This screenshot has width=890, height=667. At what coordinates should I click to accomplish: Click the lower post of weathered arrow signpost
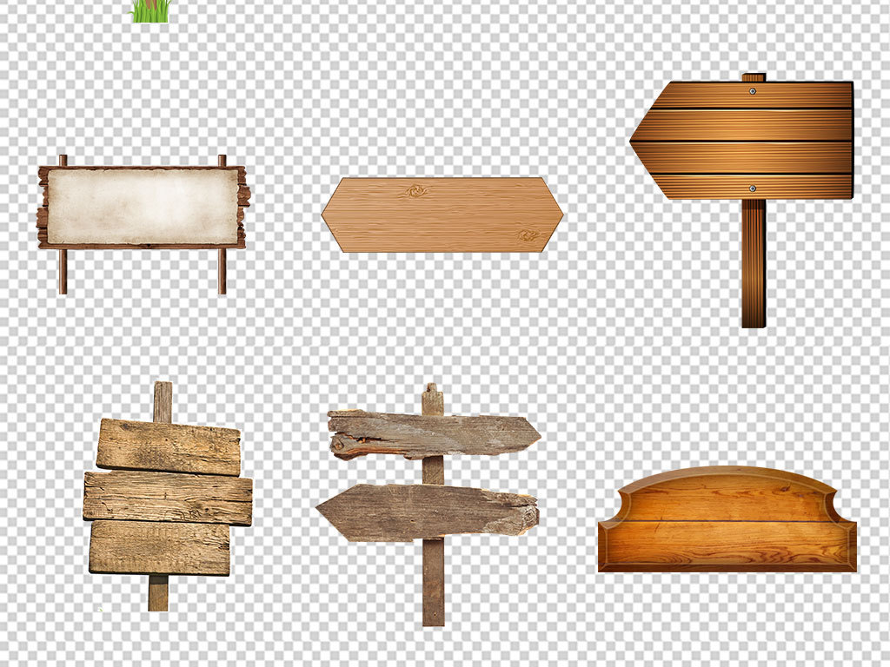pyautogui.click(x=433, y=580)
